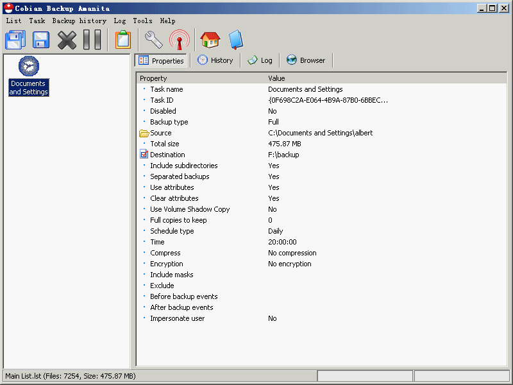Open the Task menu
This screenshot has width=513, height=385.
(x=37, y=21)
